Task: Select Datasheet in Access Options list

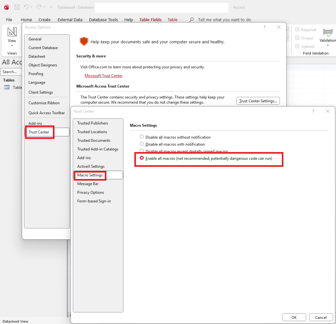Action: [x=47, y=56]
